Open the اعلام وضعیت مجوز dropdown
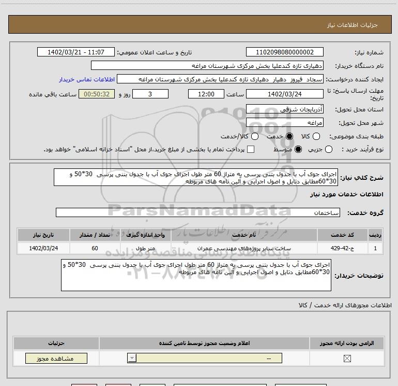Viewport: 398px width, 386px height. click(x=205, y=358)
